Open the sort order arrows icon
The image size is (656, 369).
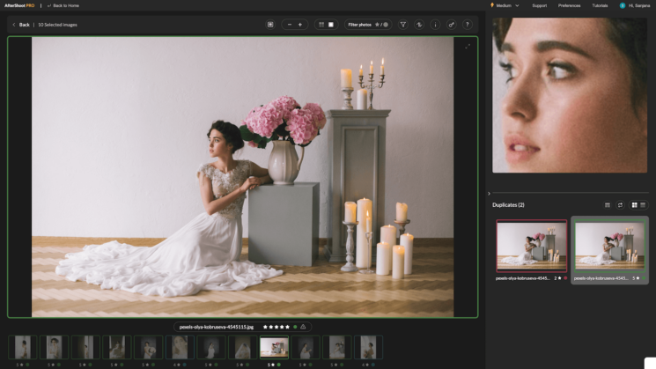(x=419, y=25)
